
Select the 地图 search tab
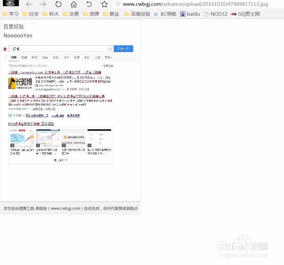click(x=87, y=57)
